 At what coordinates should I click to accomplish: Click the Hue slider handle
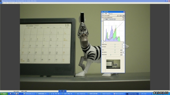115,50
